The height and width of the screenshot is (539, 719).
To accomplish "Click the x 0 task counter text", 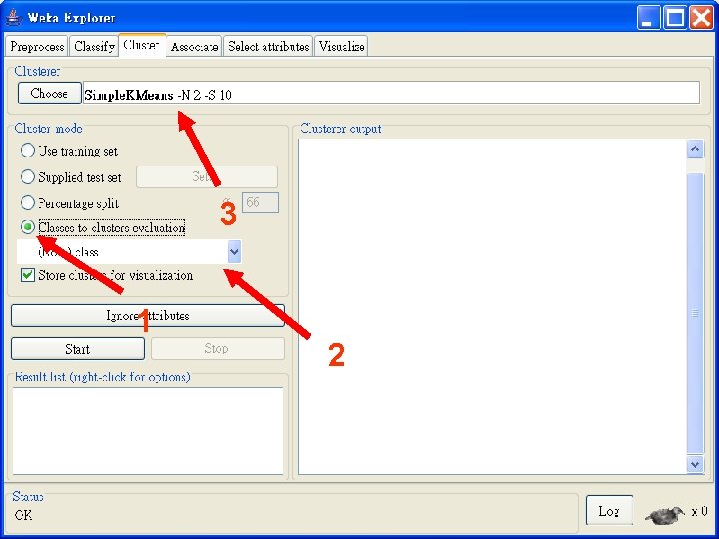I will 700,511.
